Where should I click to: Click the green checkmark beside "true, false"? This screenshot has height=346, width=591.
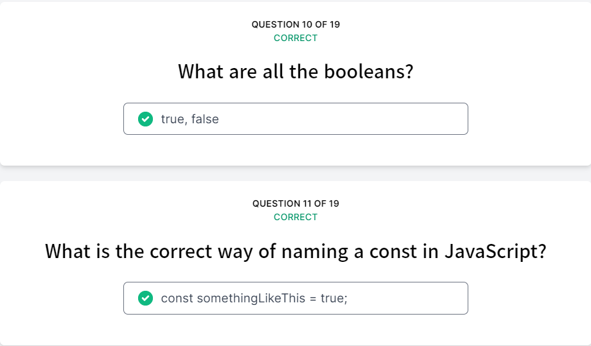pyautogui.click(x=145, y=119)
